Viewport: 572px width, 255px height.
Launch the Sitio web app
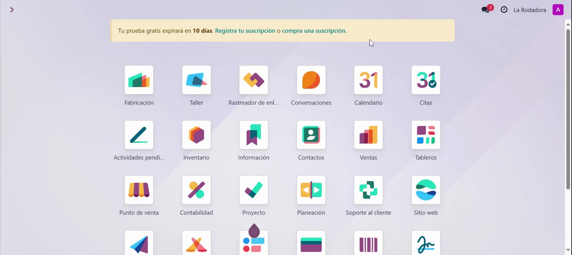point(426,190)
